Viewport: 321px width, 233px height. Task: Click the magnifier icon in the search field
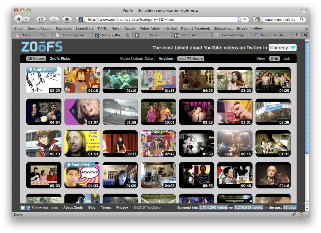click(x=302, y=19)
